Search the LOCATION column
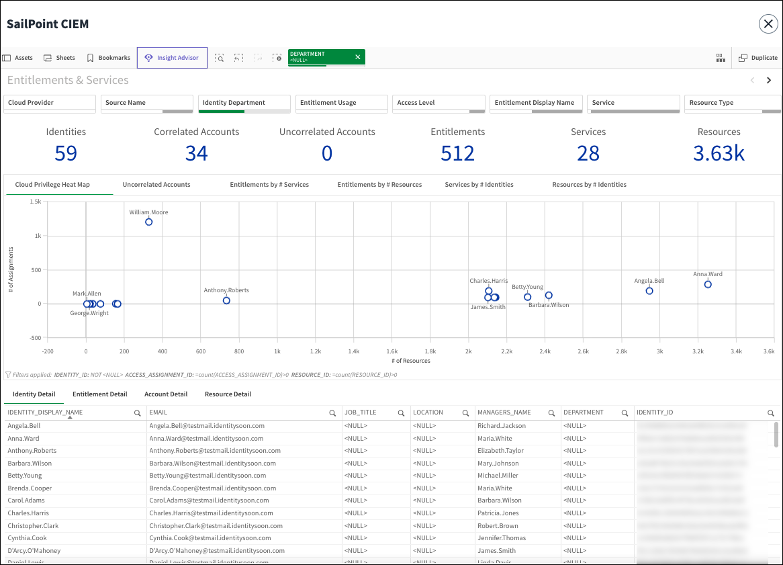 tap(465, 413)
